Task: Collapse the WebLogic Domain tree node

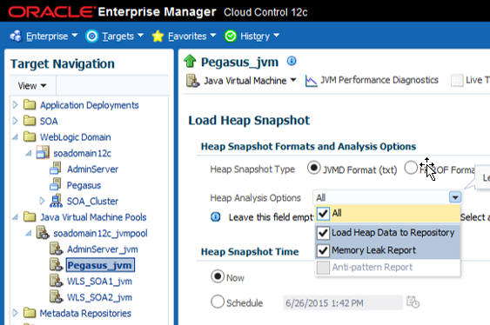Action: pos(15,137)
